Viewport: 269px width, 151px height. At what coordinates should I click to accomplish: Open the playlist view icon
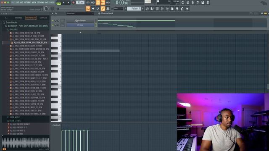[x=147, y=8]
